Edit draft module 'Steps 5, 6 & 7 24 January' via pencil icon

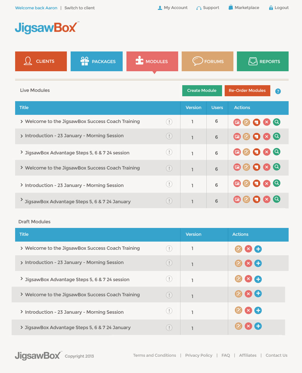click(x=238, y=326)
